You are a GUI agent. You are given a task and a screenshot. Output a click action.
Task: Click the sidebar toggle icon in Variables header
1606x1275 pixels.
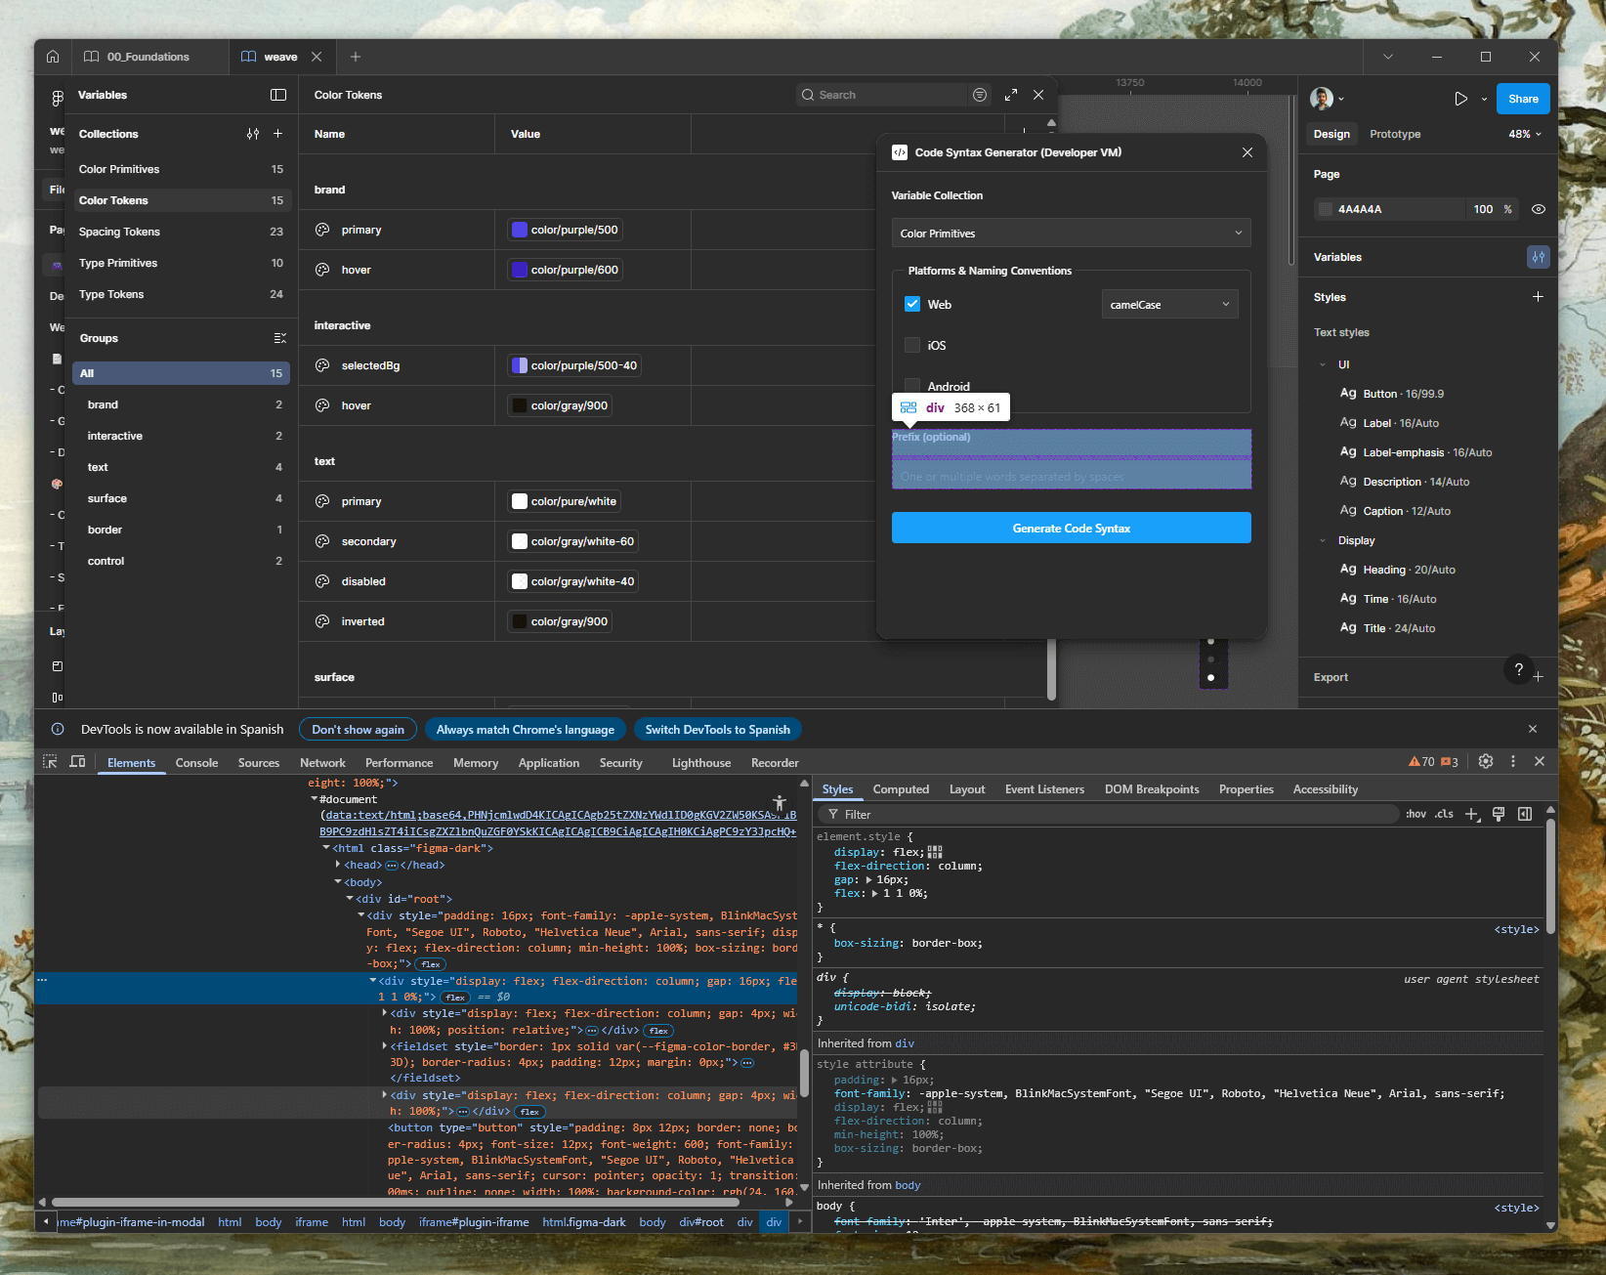278,95
